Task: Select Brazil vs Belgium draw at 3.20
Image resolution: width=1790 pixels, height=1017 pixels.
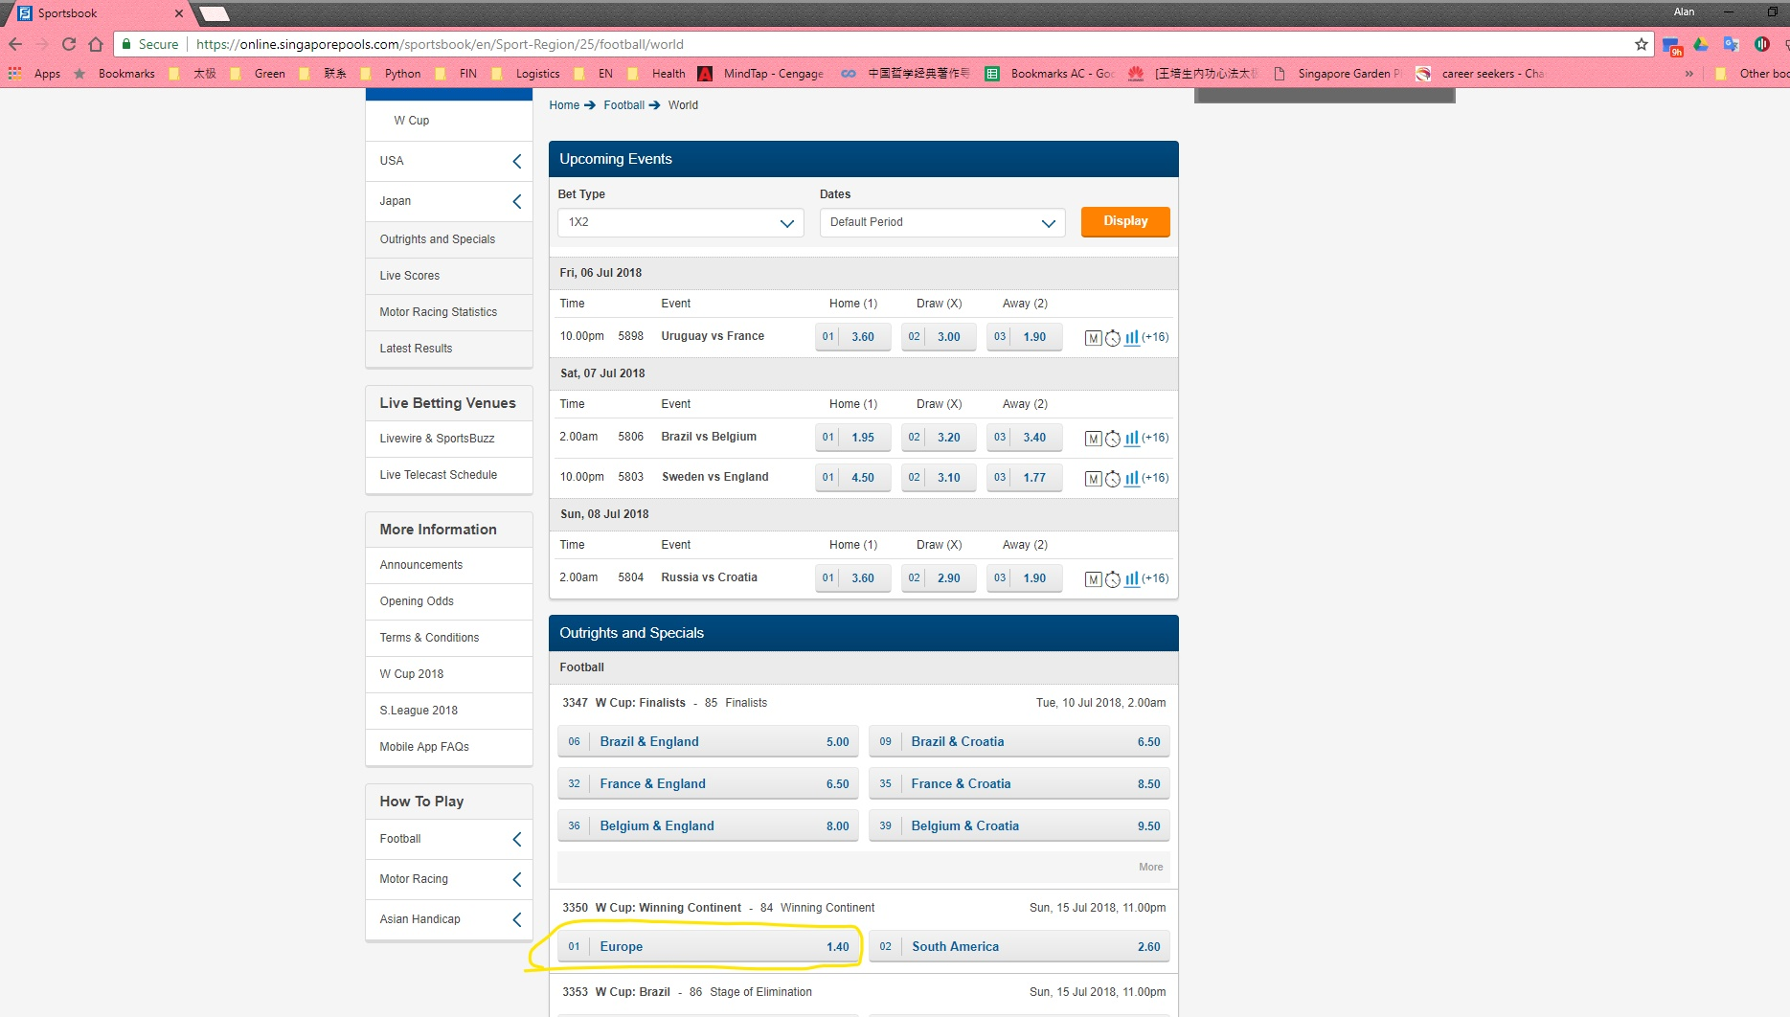Action: click(939, 438)
